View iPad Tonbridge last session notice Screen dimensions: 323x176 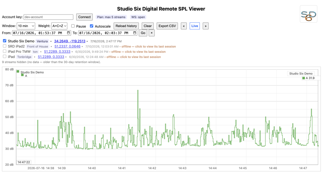(x=134, y=57)
